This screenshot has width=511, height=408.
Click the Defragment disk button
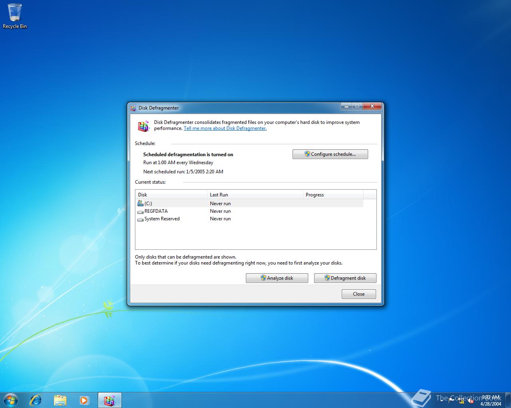(x=345, y=278)
